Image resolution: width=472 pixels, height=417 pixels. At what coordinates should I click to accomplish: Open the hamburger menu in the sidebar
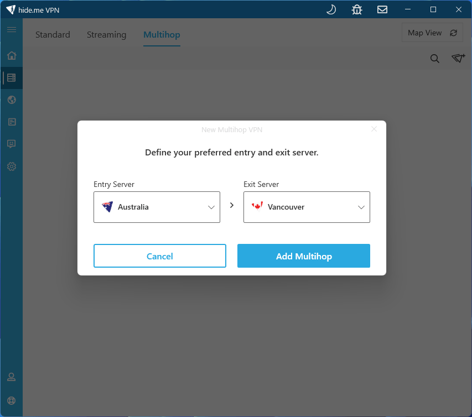pos(12,29)
